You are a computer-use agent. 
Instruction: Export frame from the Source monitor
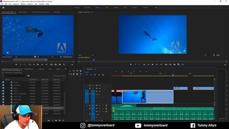pyautogui.click(x=60, y=64)
